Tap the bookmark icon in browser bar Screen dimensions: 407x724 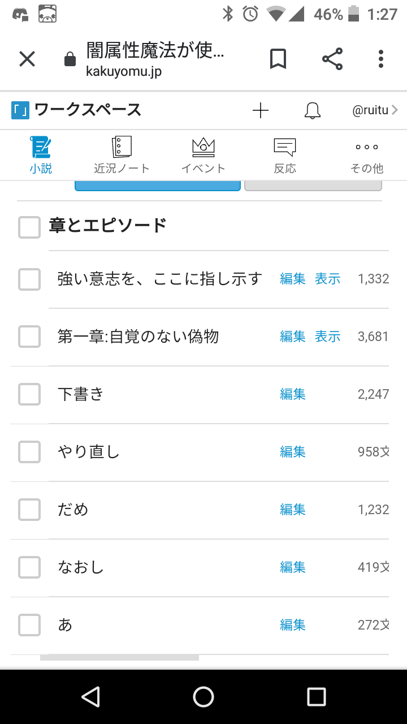(278, 59)
